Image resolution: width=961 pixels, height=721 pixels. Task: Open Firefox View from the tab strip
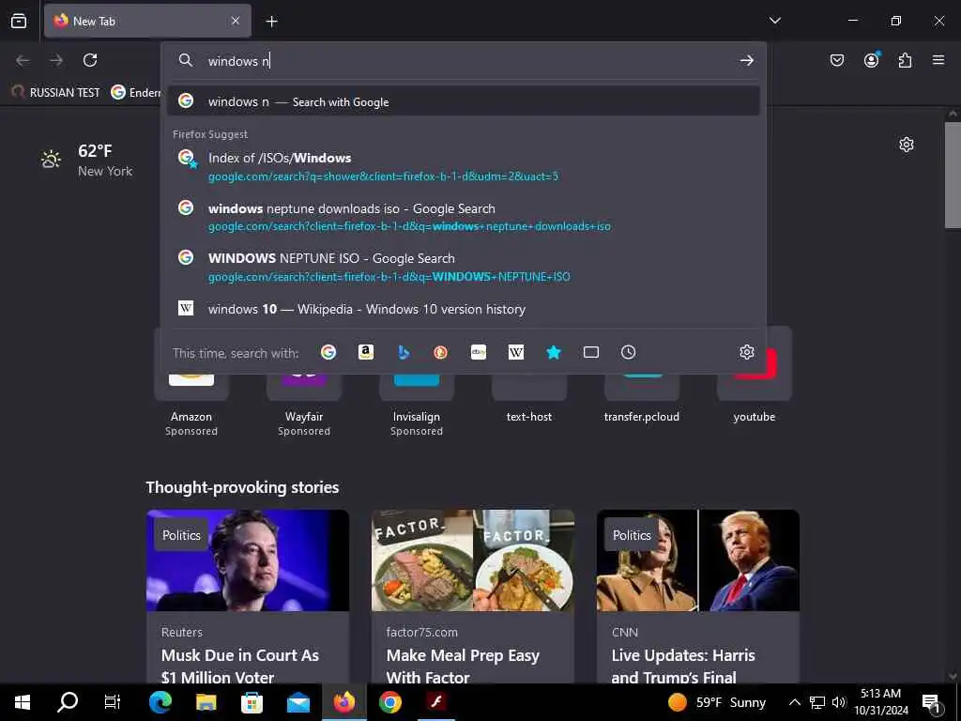click(19, 21)
